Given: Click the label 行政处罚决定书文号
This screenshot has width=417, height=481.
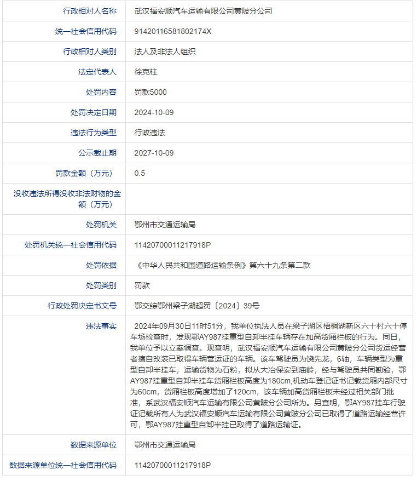Looking at the screenshot, I should (x=82, y=306).
